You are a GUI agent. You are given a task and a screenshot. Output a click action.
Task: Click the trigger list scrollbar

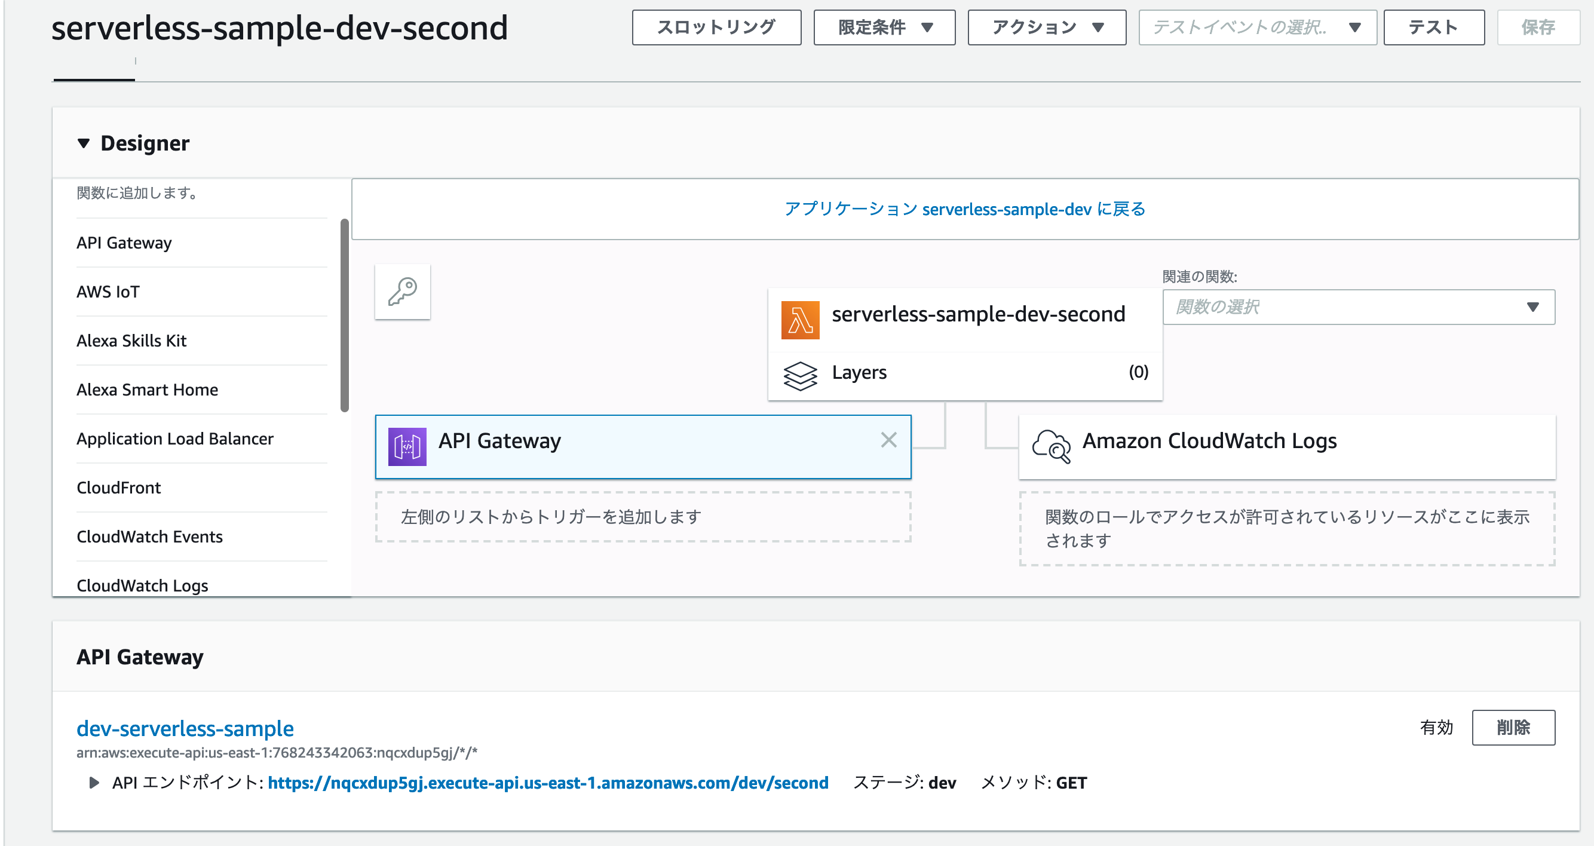point(345,315)
